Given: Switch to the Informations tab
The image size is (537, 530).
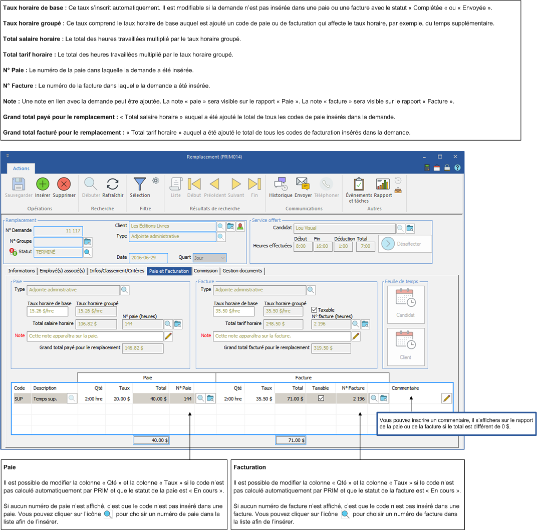Looking at the screenshot, I should [x=21, y=271].
